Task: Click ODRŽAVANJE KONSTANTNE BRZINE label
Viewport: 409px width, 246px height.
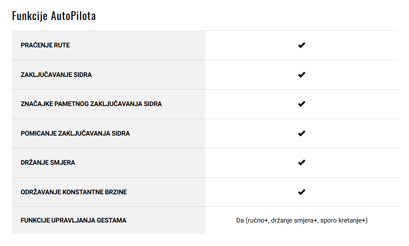Action: point(74,192)
